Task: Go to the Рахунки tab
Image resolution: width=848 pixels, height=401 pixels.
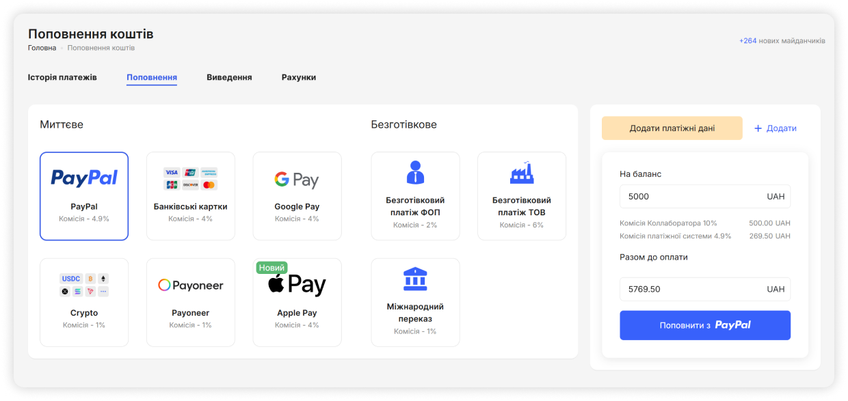Action: point(299,77)
